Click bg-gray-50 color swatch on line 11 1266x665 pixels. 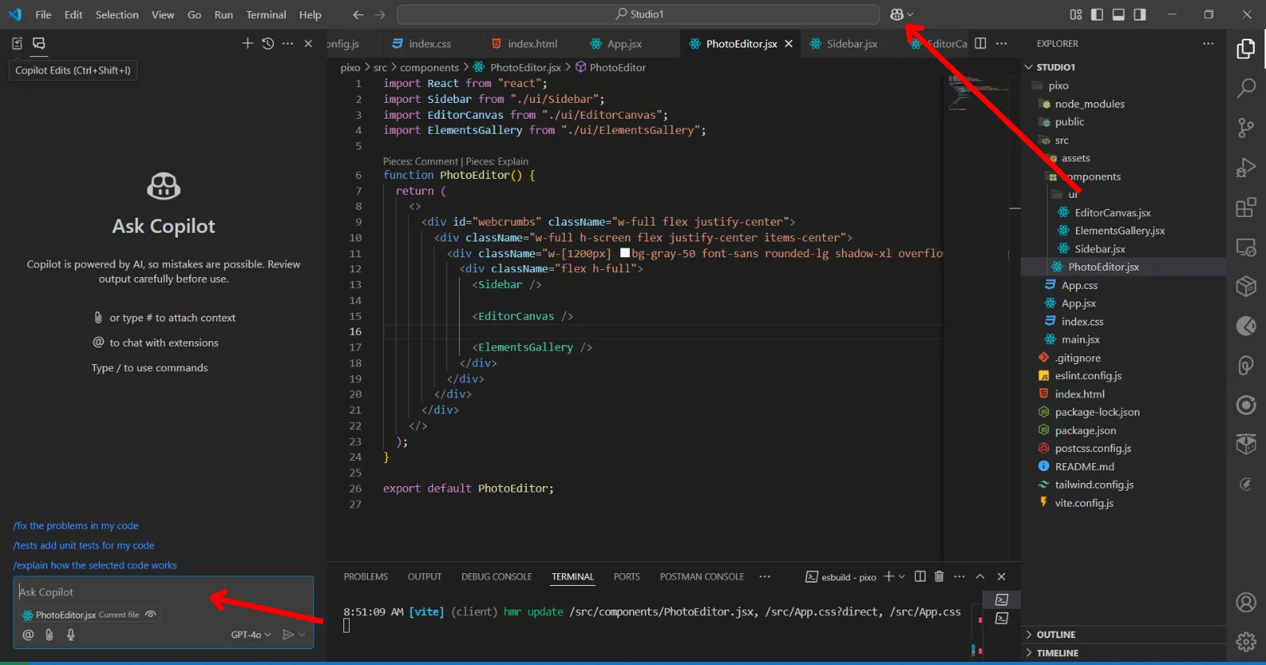625,253
